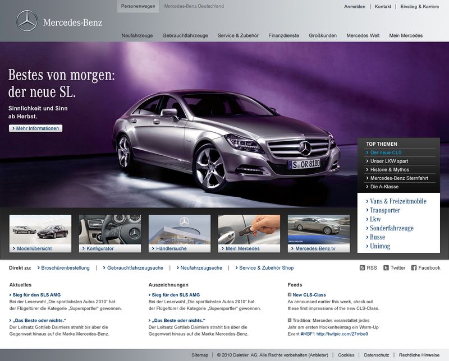Open the Finanzdienste menu

point(284,35)
